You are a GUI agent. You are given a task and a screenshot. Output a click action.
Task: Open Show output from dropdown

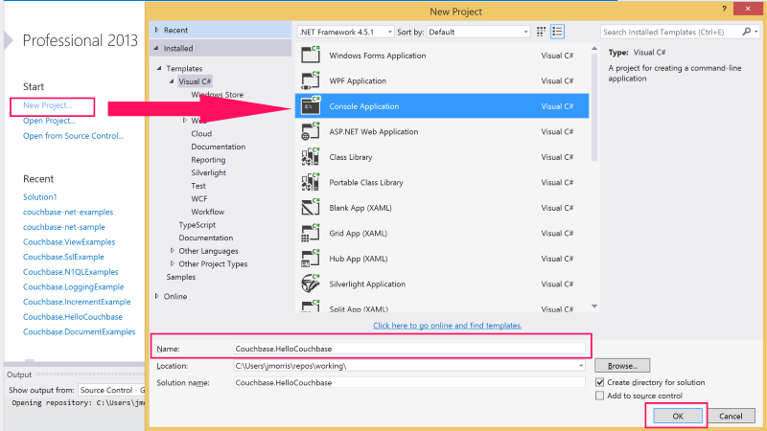click(x=111, y=390)
